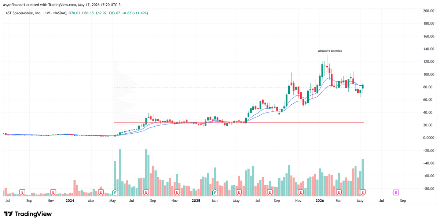Click the change value +8.62 (+11.49%)
This screenshot has width=440, height=223.
pyautogui.click(x=135, y=13)
